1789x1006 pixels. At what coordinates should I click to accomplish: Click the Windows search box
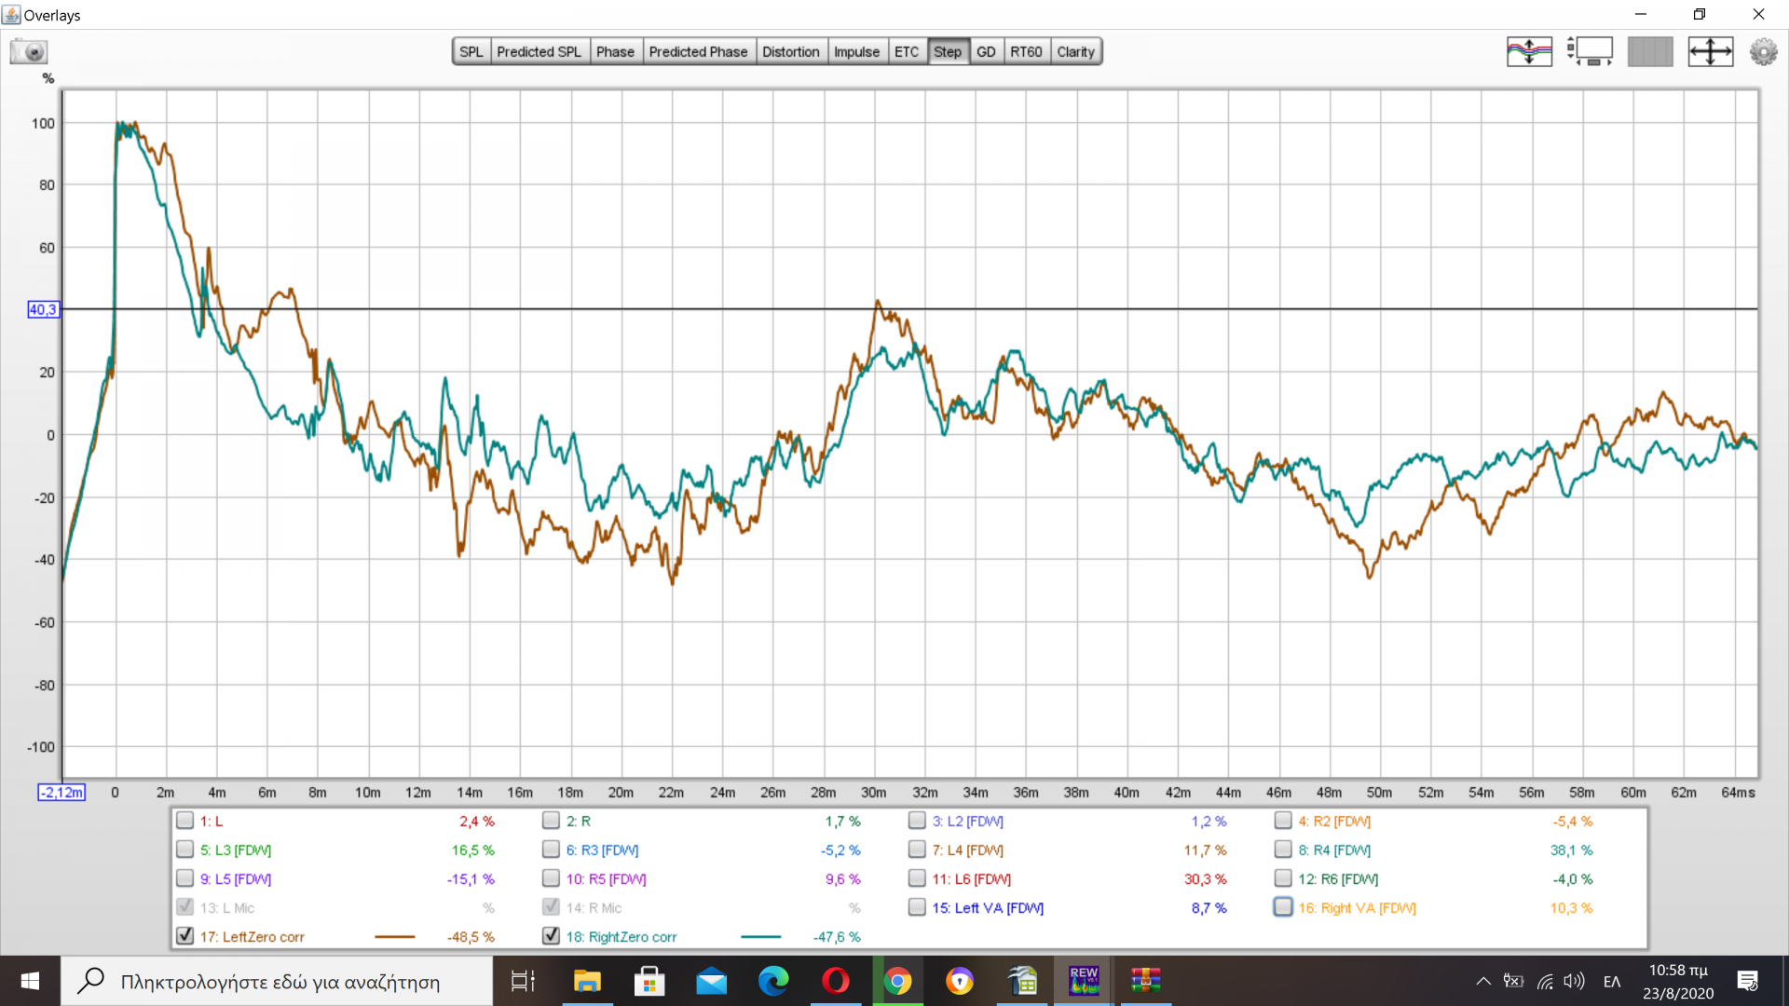pos(277,981)
